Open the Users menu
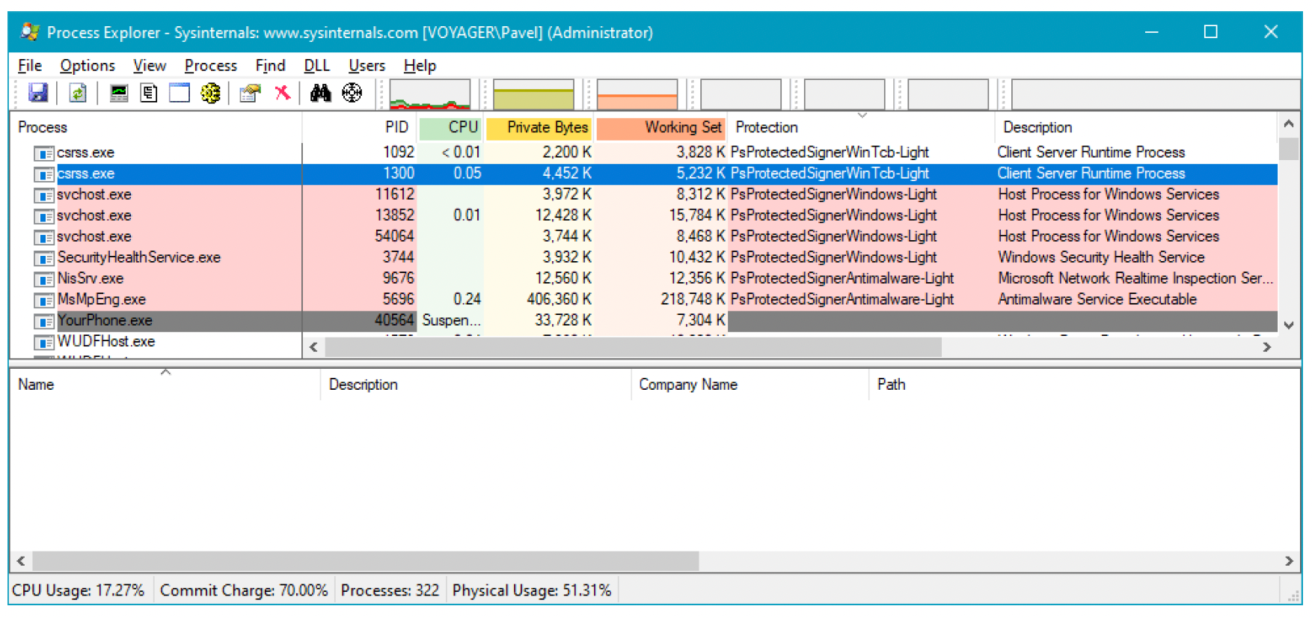The image size is (1312, 618). (x=367, y=66)
